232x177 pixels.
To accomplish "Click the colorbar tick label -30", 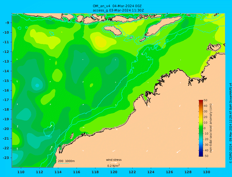I will coord(206,145).
